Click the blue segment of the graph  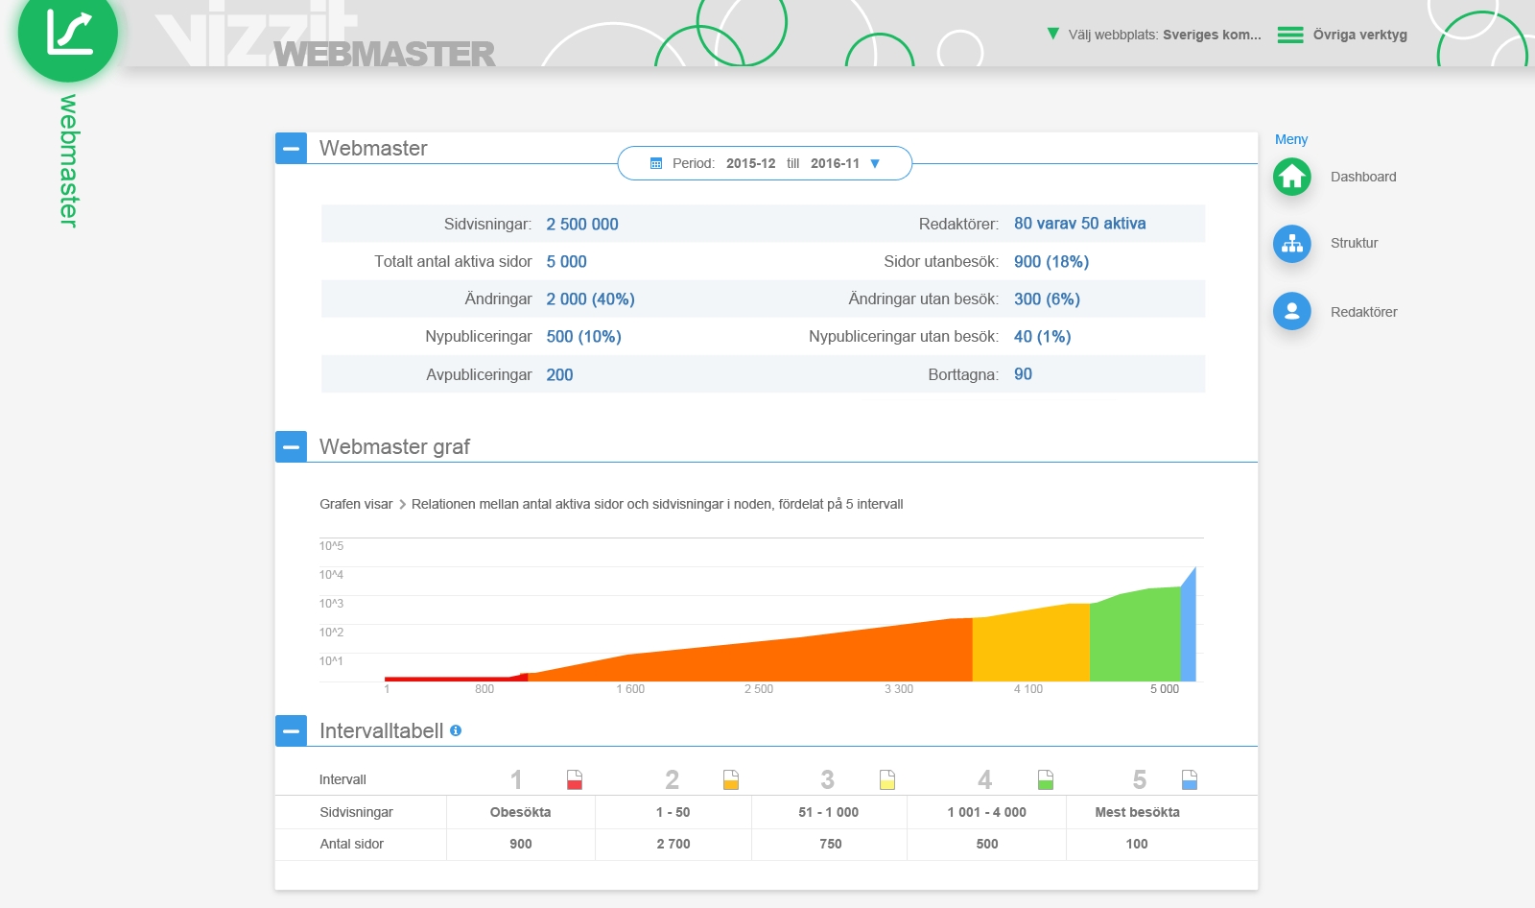[x=1190, y=633]
